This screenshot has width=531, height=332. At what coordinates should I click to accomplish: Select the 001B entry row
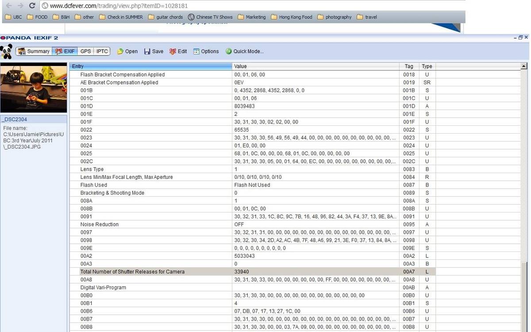point(252,90)
